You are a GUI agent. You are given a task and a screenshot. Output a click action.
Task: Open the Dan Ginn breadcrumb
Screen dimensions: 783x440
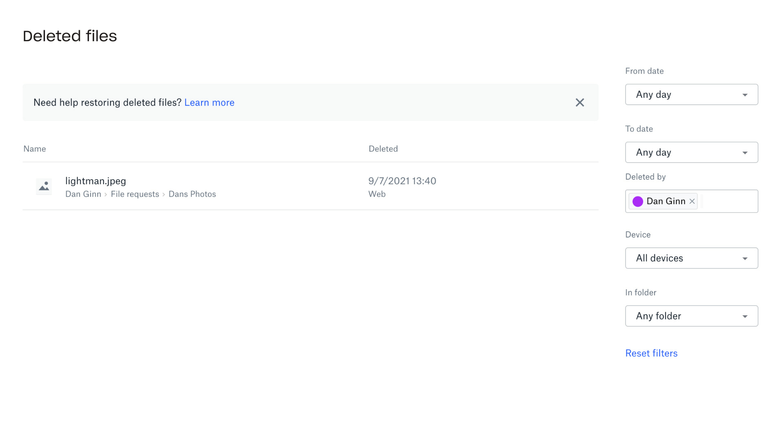pos(83,194)
